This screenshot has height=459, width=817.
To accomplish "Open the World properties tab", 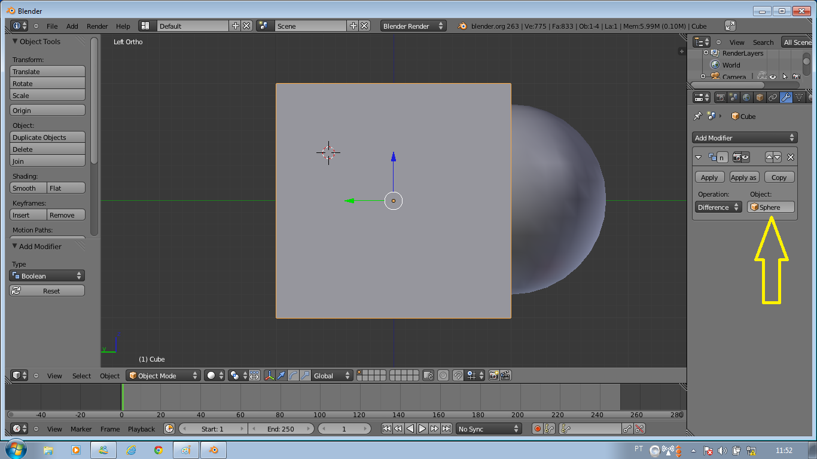I will 747,97.
